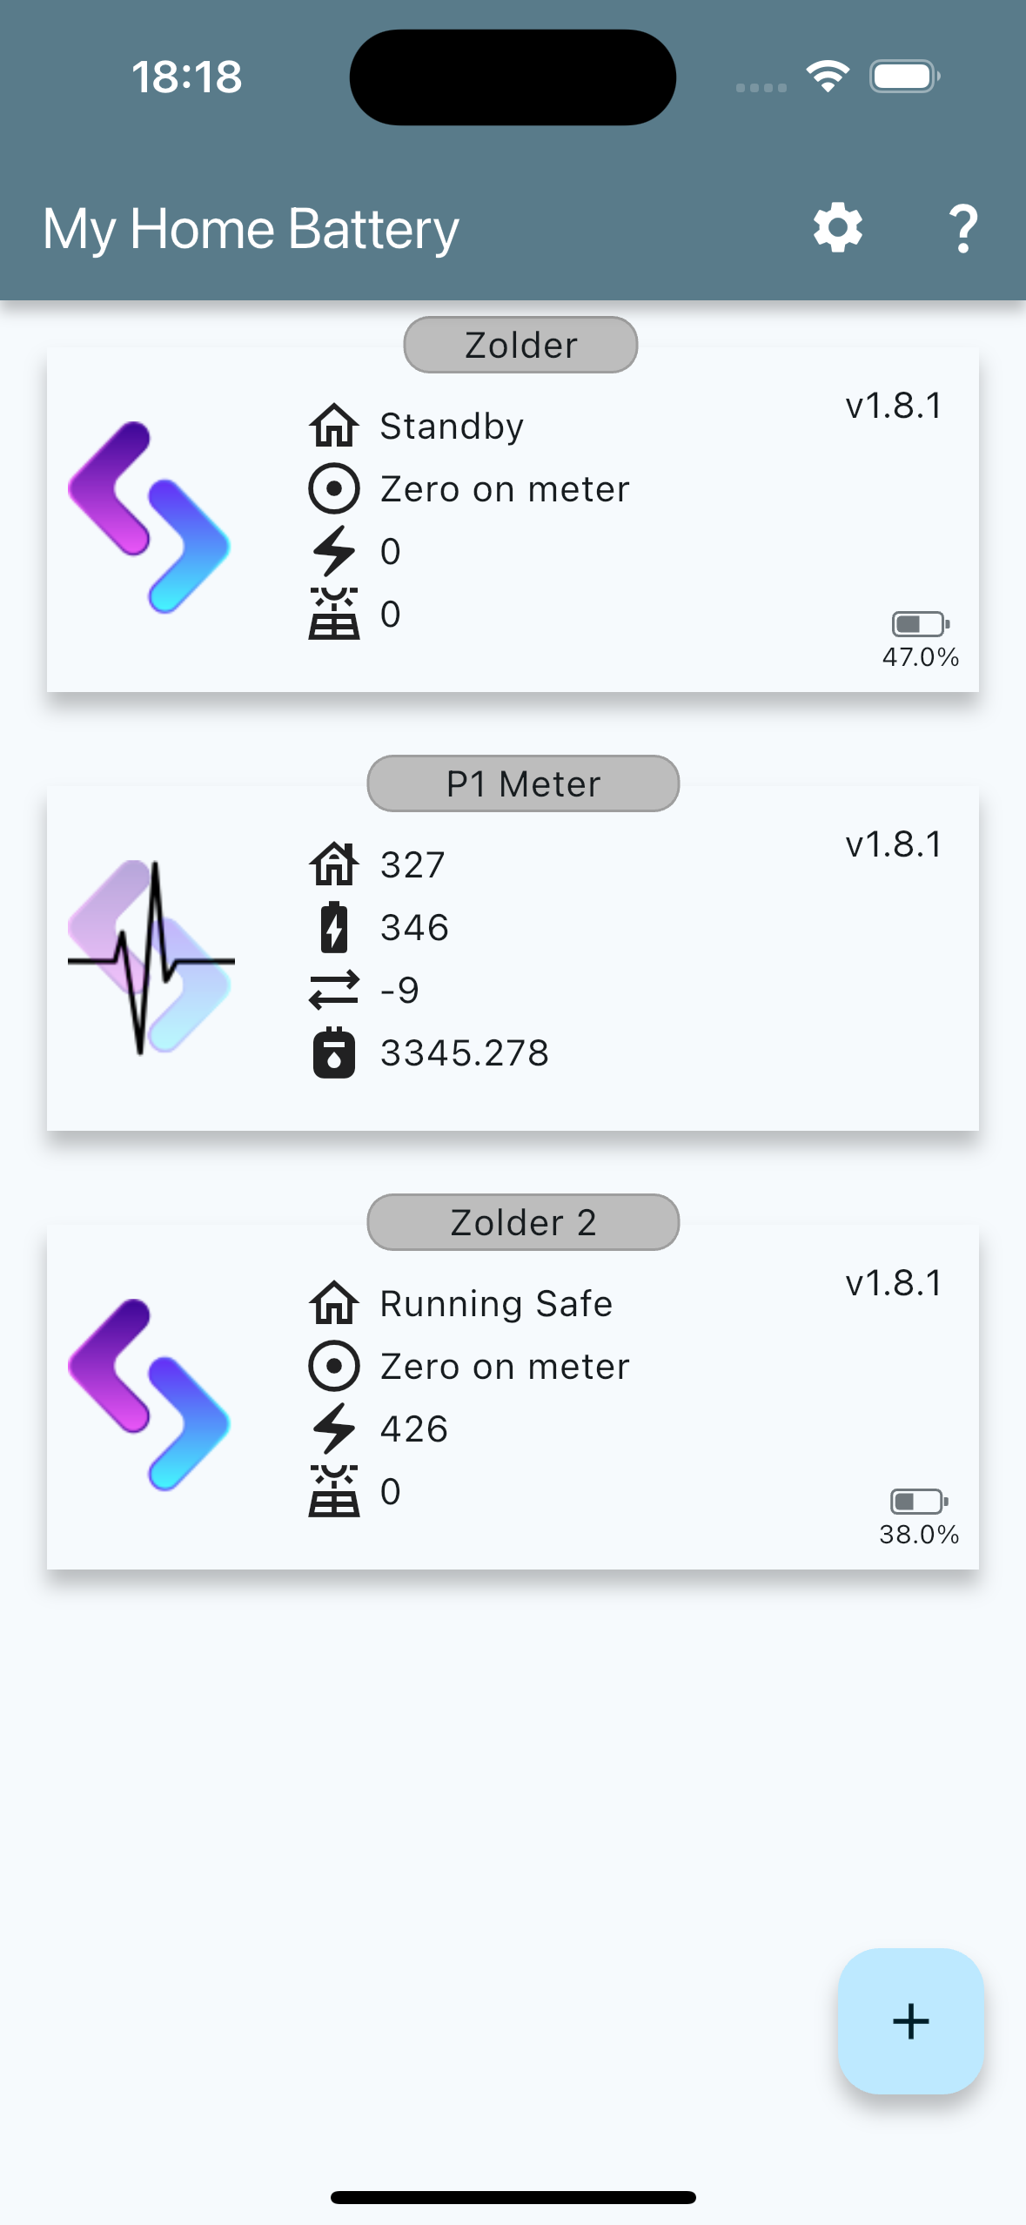Select the P1 Meter name label

coord(523,784)
